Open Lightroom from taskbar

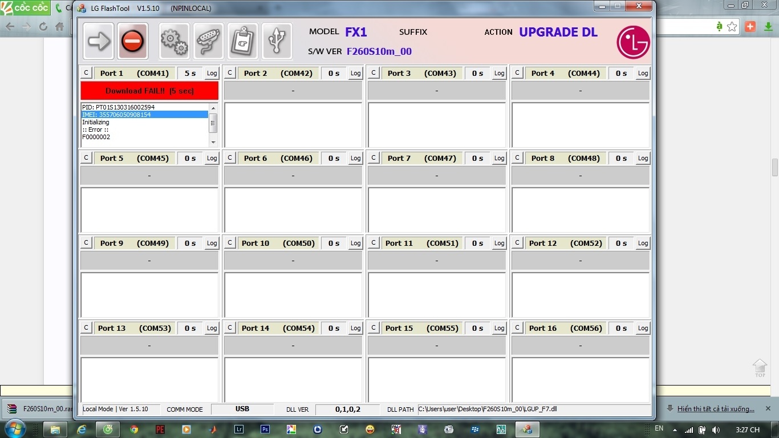(x=239, y=429)
